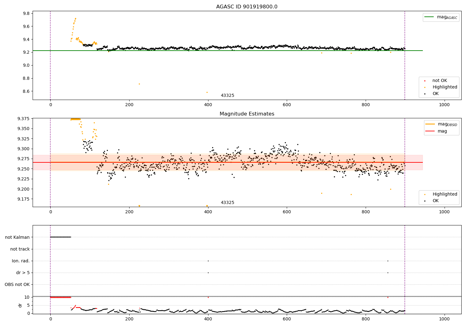This screenshot has height=326, width=466.
Task: Click the orange peak near 9.7 in top plot
Action: [75, 18]
